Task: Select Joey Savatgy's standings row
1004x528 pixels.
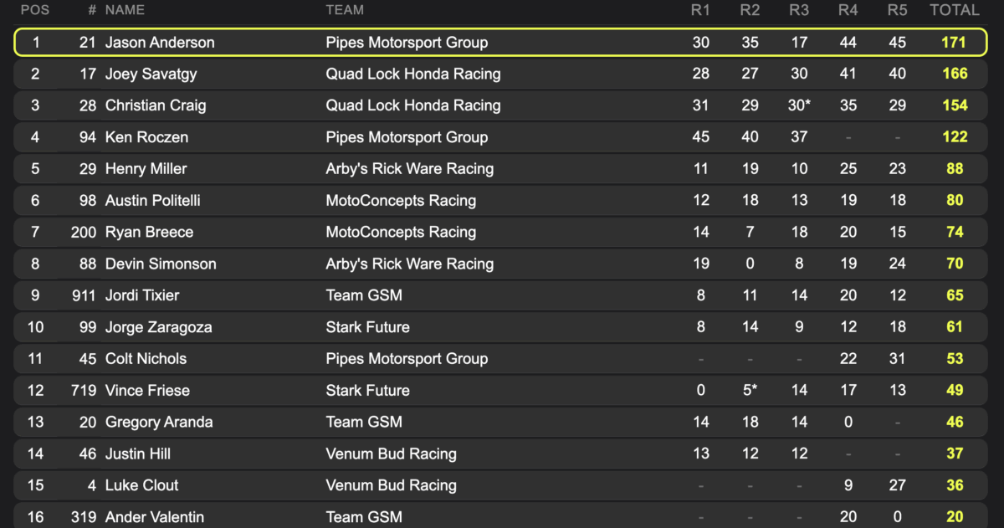Action: click(x=500, y=74)
